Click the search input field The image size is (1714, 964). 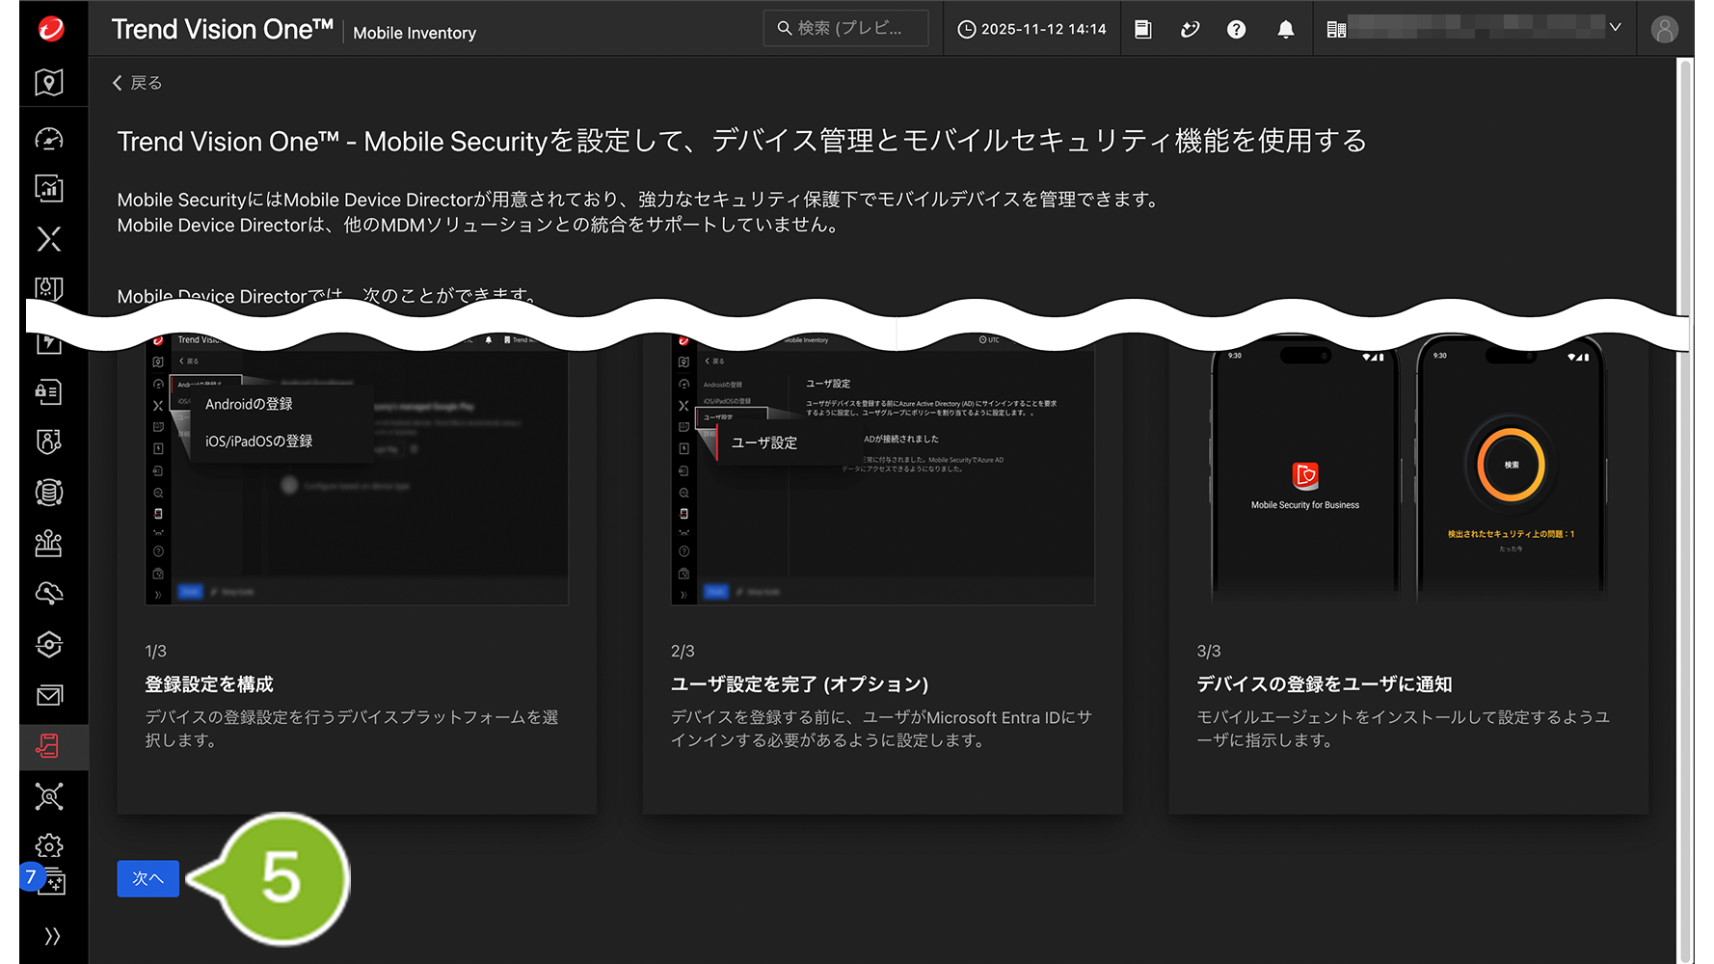tap(845, 29)
